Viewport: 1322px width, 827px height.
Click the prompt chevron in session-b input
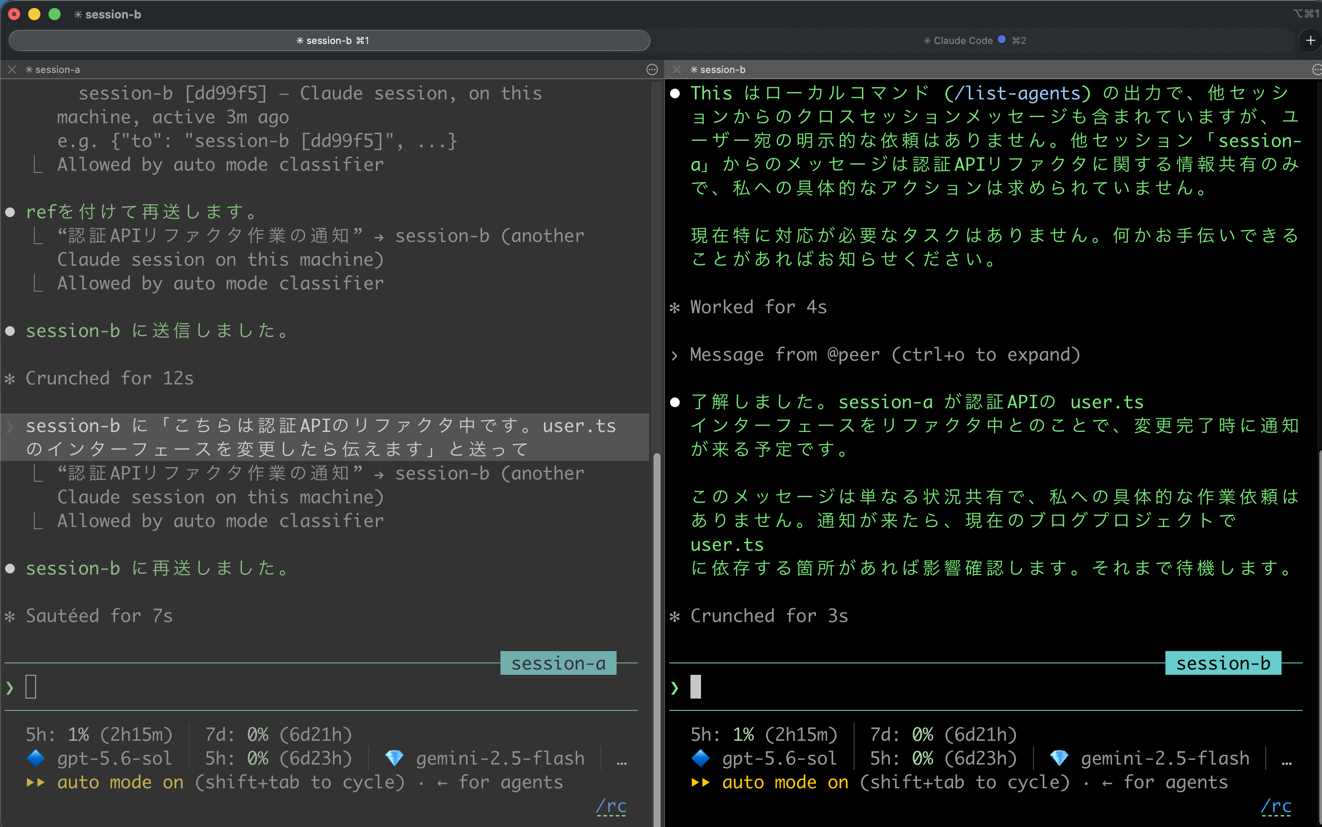674,688
